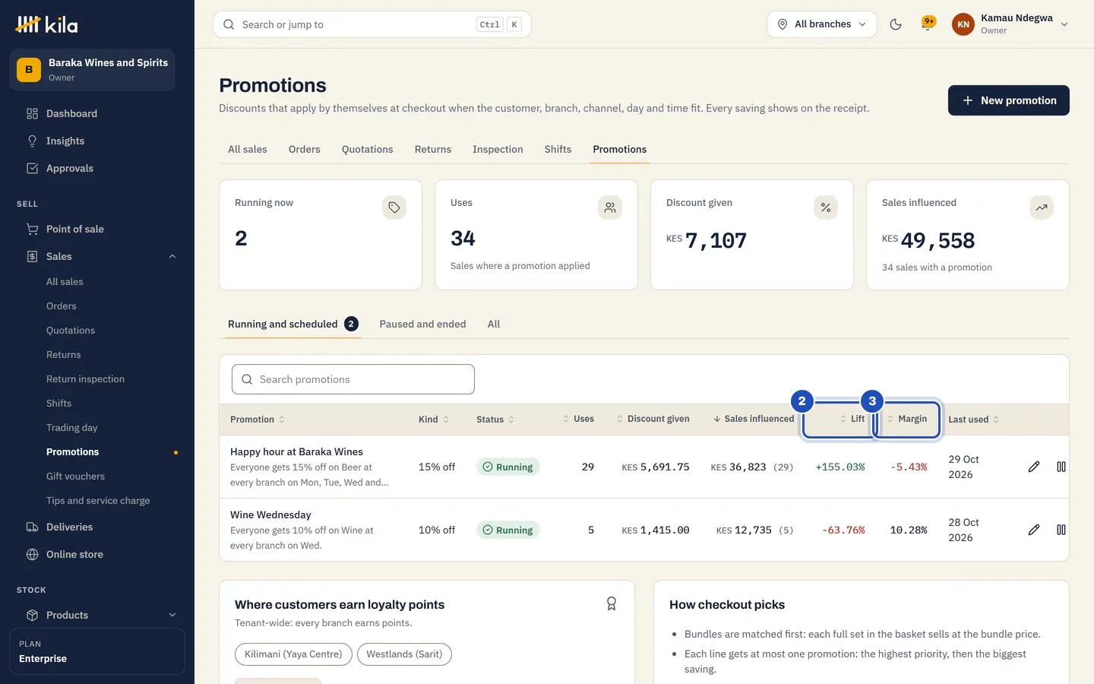Sort the table by Last used
The image size is (1094, 684).
click(x=974, y=420)
